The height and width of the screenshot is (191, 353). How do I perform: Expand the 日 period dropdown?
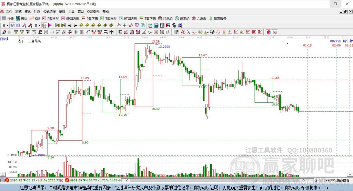tap(8, 26)
